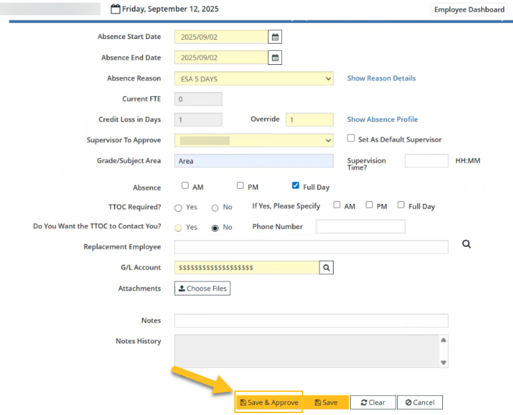Click the Override value field
Viewport: 513px width, 415px height.
(x=310, y=120)
